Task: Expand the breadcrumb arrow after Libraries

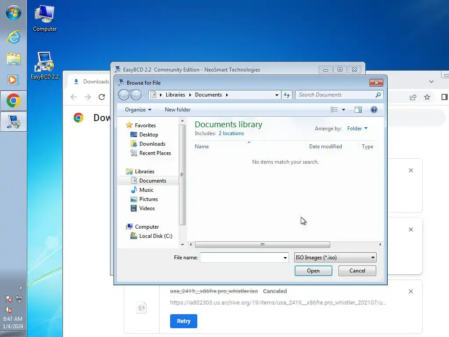Action: point(190,95)
